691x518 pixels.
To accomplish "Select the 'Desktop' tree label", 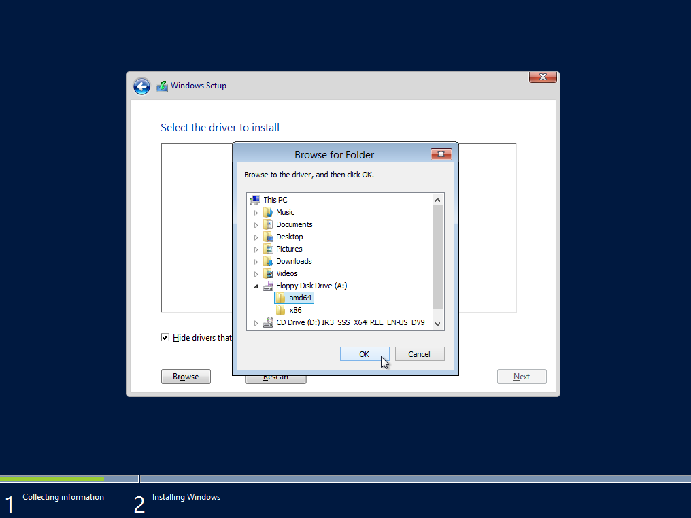I will [x=290, y=237].
